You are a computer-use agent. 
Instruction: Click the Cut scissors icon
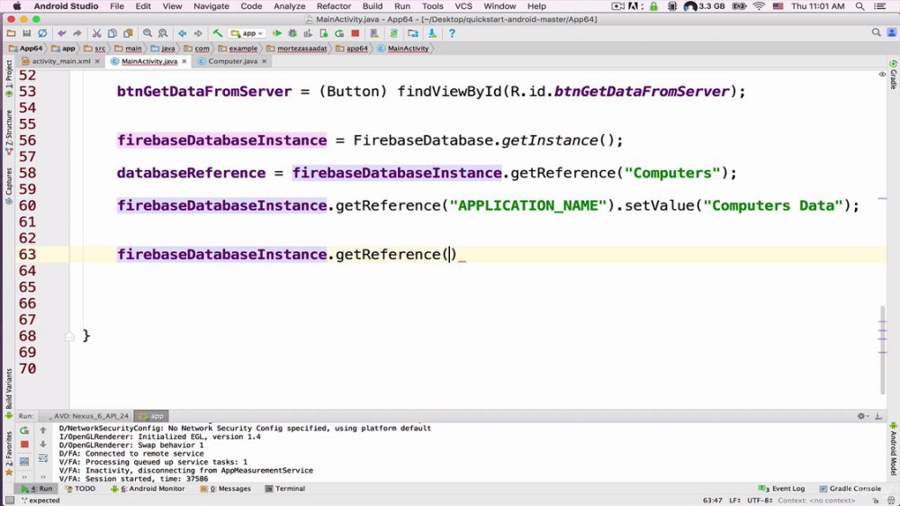coord(96,33)
